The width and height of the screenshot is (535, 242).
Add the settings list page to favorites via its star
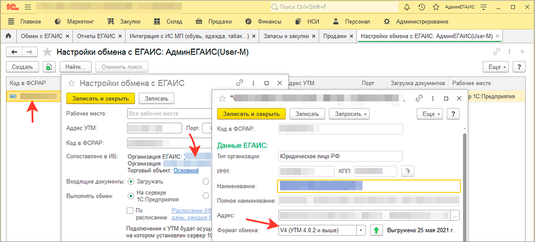(x=48, y=52)
